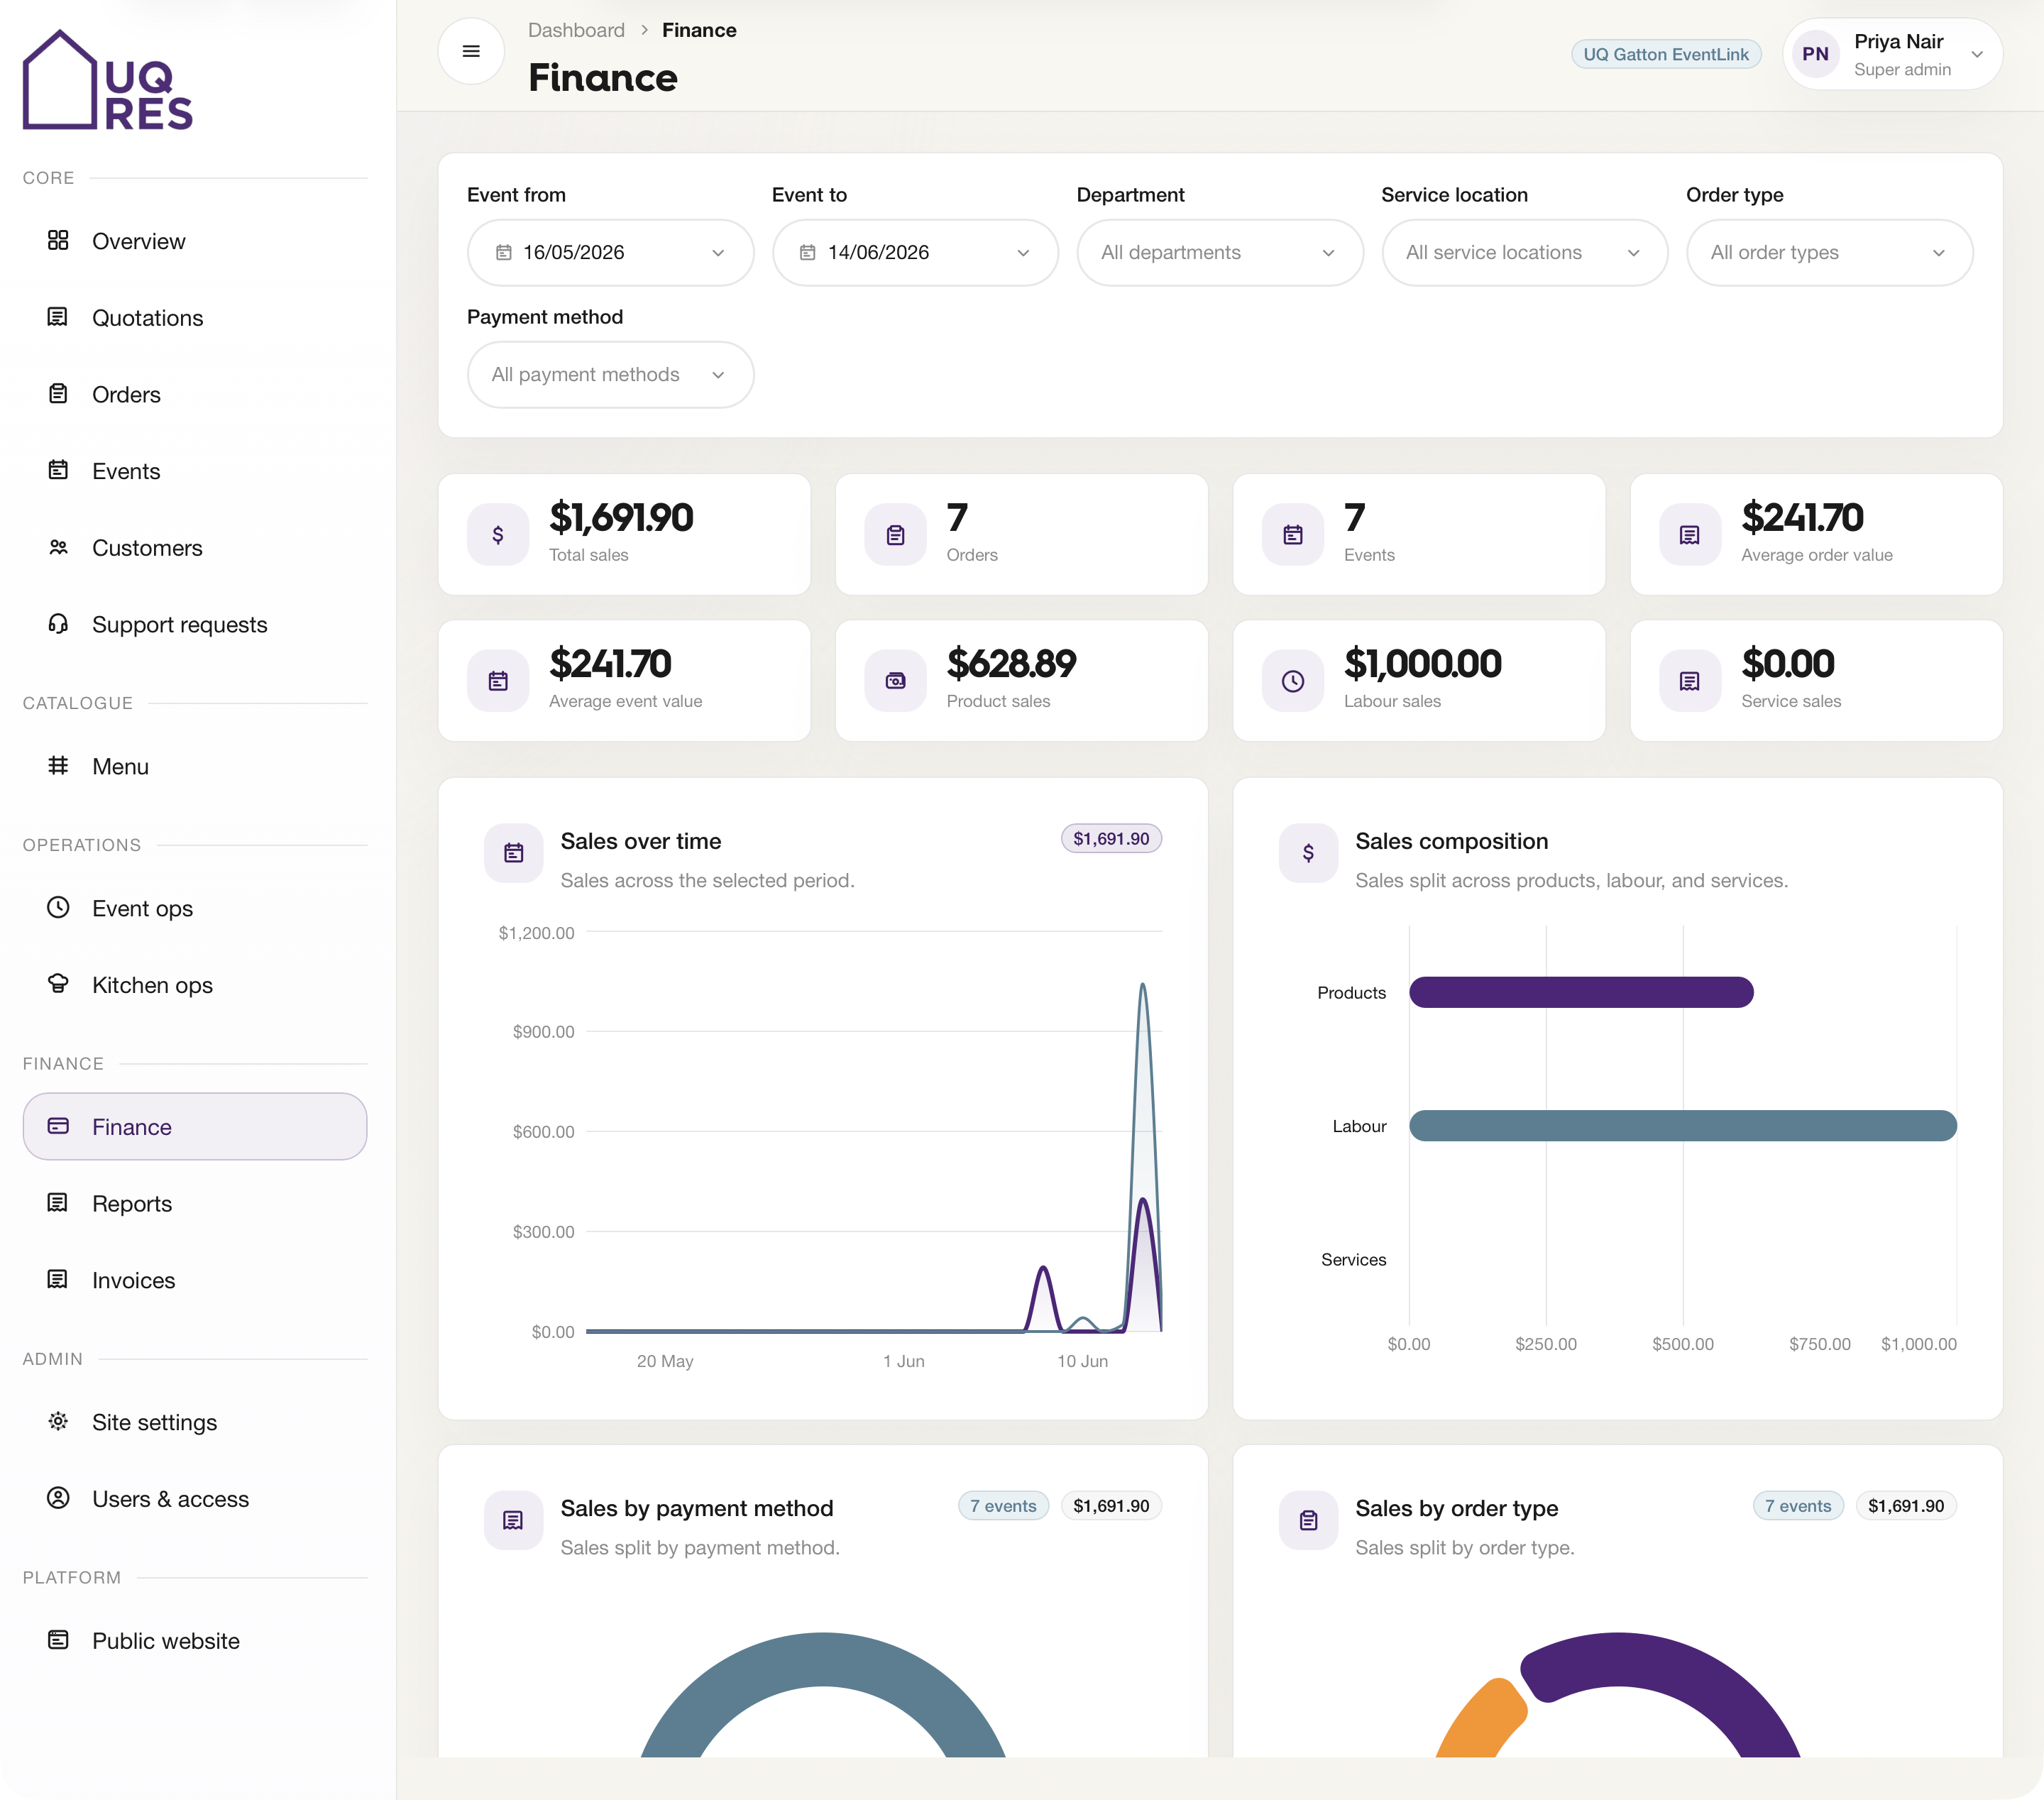
Task: Open Support requests in sidebar
Action: tap(195, 625)
